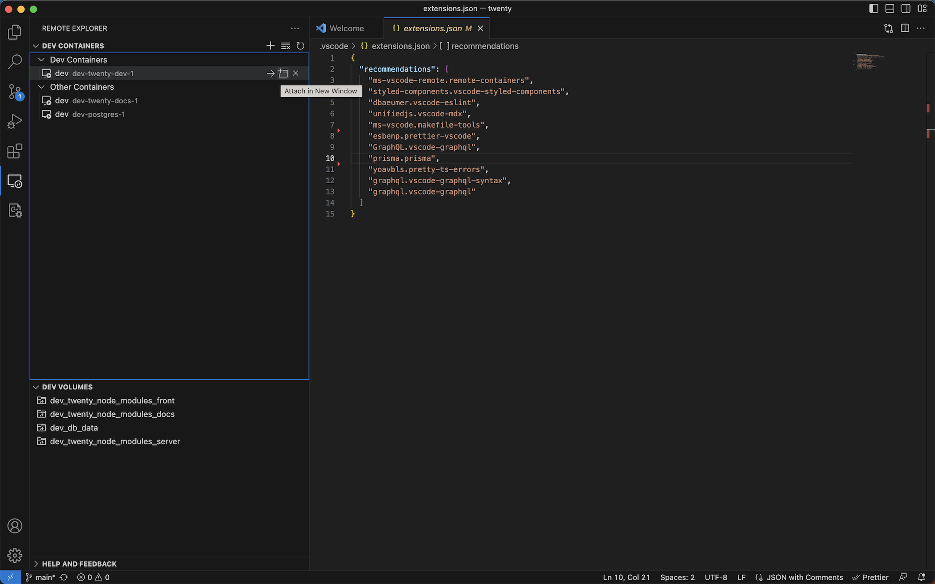Collapse the Dev Containers tree group
The height and width of the screenshot is (584, 935).
(x=42, y=60)
